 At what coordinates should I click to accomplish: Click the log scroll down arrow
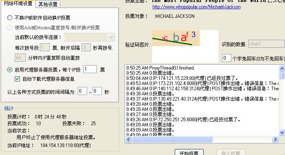click(282, 132)
